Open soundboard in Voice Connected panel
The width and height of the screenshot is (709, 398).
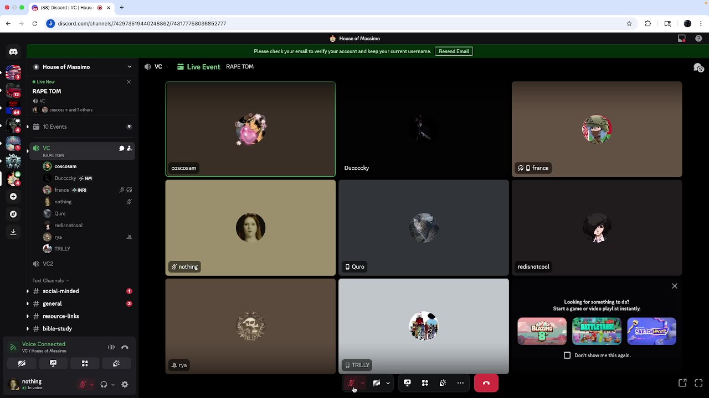[116, 363]
